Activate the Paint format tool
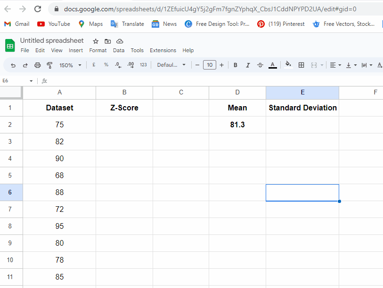 click(x=49, y=65)
